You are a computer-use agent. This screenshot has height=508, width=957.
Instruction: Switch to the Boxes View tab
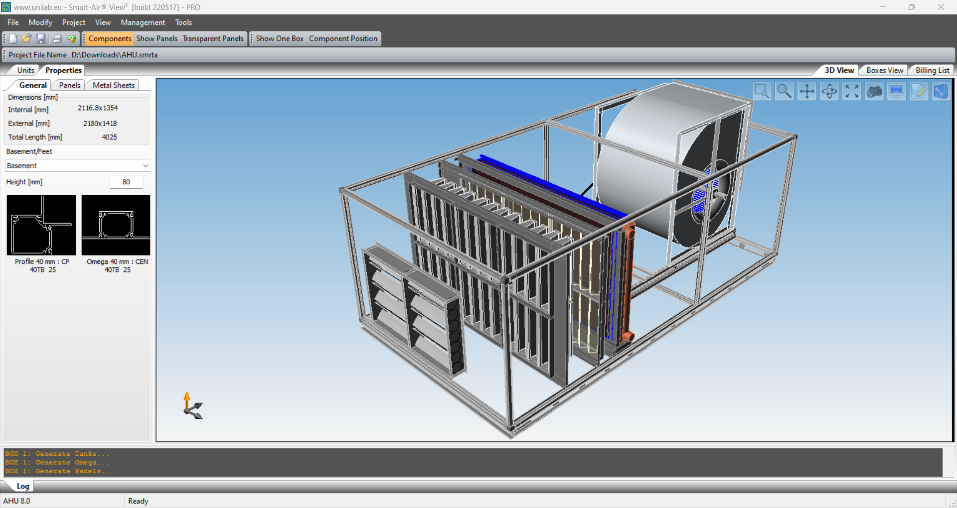click(x=884, y=70)
